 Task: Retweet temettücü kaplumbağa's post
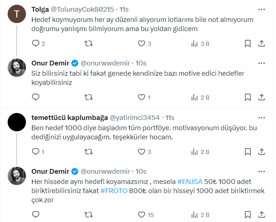pyautogui.click(x=88, y=152)
